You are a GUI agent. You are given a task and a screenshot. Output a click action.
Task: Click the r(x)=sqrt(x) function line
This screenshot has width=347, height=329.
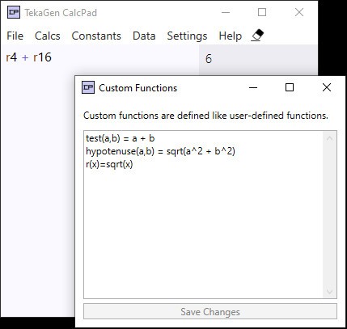pyautogui.click(x=109, y=164)
